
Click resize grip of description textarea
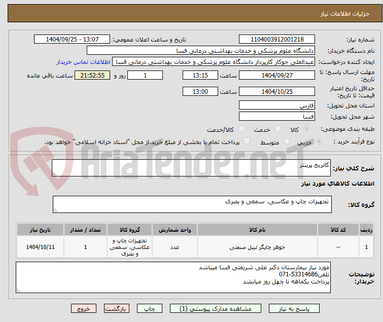(54, 174)
